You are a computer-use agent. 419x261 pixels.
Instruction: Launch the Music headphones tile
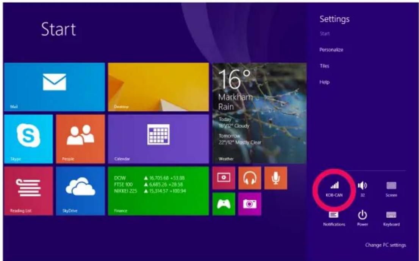point(250,178)
